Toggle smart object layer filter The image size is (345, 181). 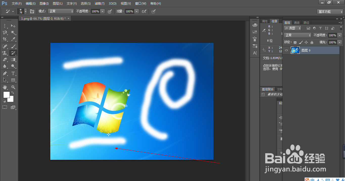[333, 28]
